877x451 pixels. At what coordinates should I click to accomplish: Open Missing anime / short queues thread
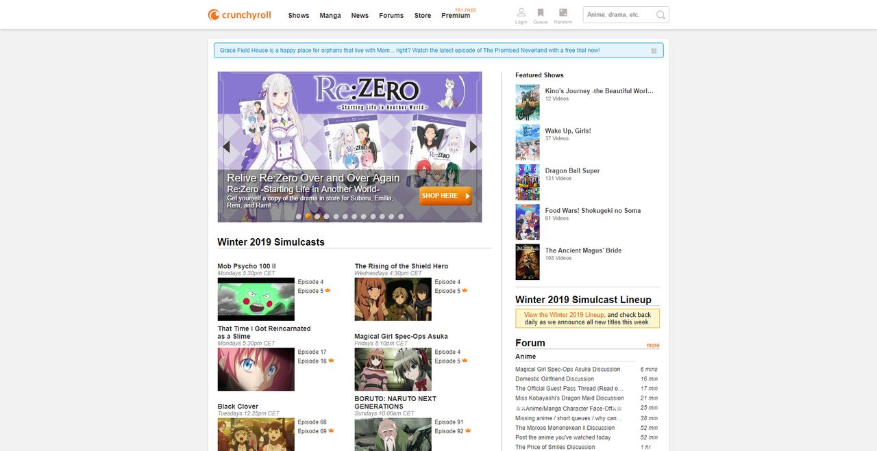pos(569,419)
